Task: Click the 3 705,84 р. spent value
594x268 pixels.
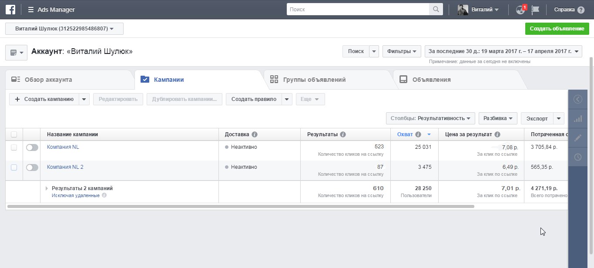Action: 544,147
